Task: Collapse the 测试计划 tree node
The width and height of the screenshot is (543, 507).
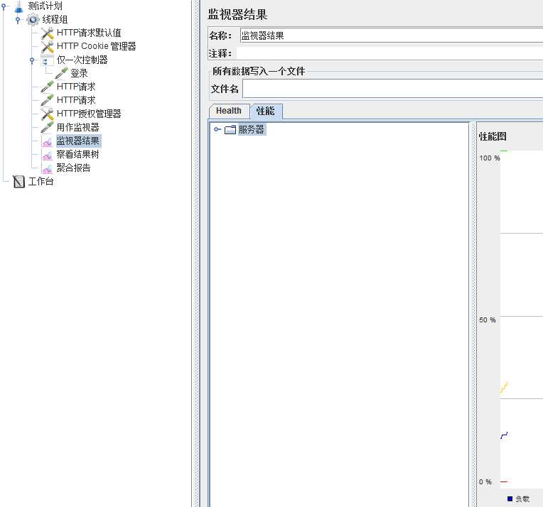Action: click(x=4, y=6)
